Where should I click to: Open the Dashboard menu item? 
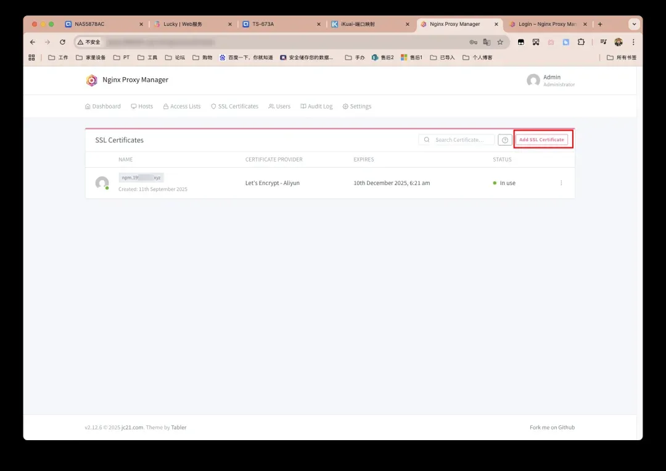103,106
